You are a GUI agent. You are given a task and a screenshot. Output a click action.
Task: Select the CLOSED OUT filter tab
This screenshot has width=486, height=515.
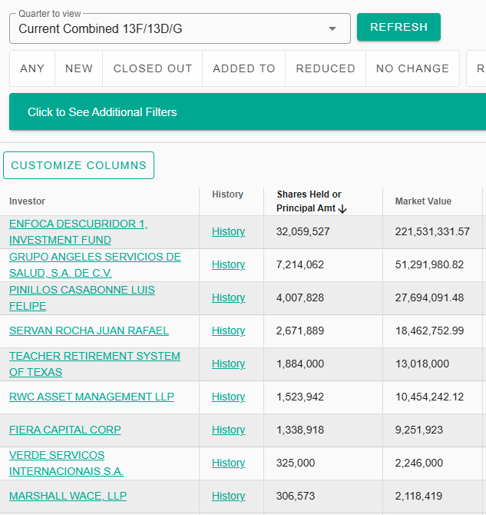click(x=153, y=68)
